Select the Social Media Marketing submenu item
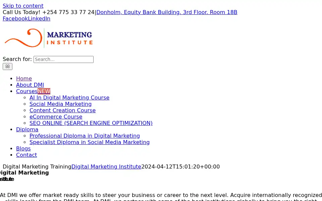The height and width of the screenshot is (201, 322). [x=61, y=104]
